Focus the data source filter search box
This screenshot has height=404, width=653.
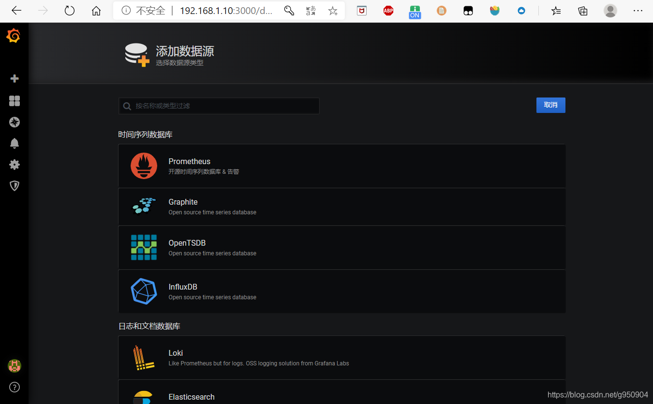(x=219, y=106)
